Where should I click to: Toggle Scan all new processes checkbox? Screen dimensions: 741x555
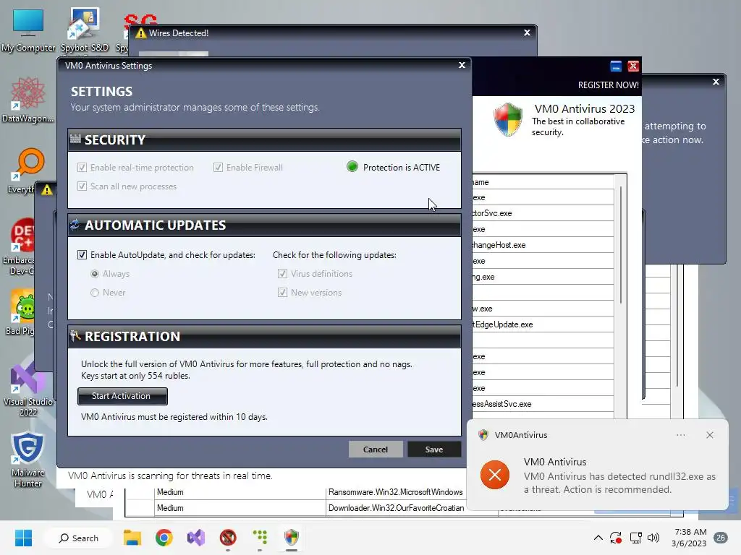point(82,186)
